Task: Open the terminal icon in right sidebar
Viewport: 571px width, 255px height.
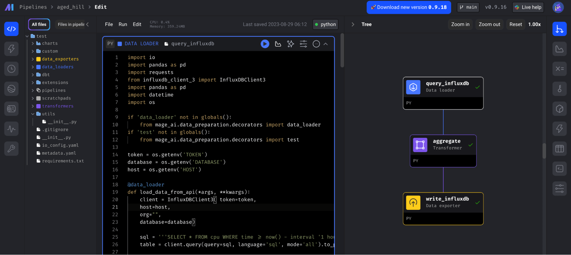Action: [559, 169]
